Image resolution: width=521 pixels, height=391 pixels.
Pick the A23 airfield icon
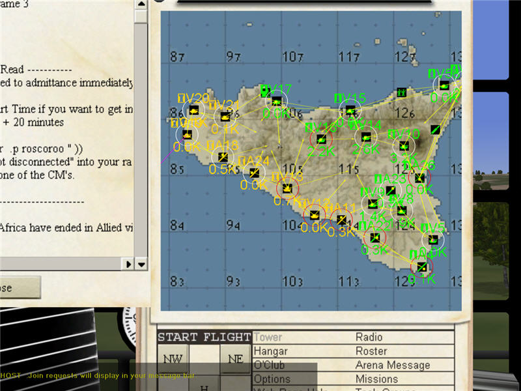391,191
